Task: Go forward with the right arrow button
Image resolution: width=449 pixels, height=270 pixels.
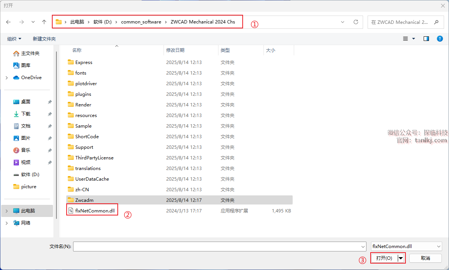Action: pyautogui.click(x=22, y=22)
